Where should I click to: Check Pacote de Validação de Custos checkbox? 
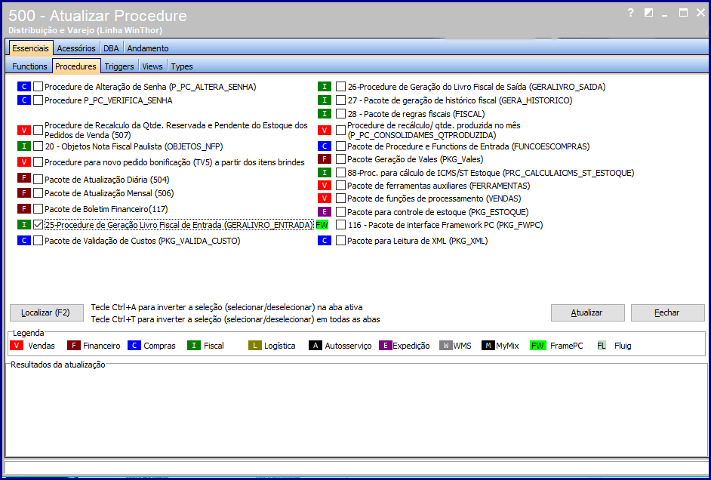point(38,241)
